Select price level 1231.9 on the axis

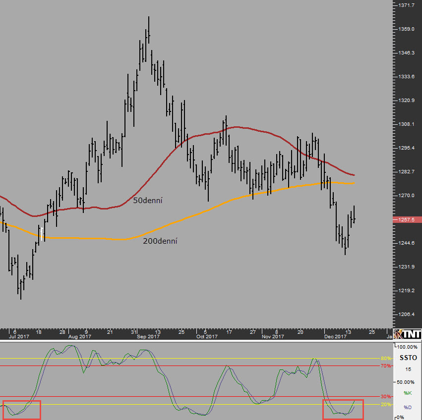tap(407, 267)
